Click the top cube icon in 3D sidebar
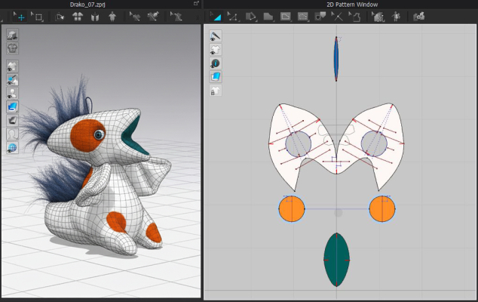 (x=13, y=35)
